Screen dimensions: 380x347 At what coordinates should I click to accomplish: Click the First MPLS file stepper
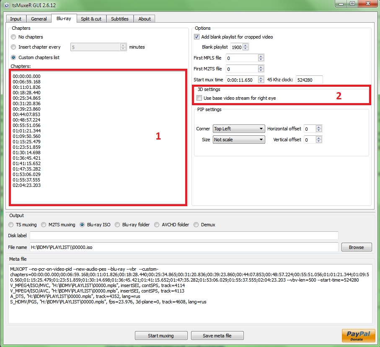pos(261,58)
